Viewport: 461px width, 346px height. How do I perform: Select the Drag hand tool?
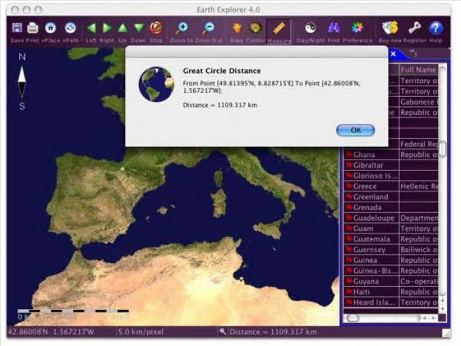tap(237, 28)
